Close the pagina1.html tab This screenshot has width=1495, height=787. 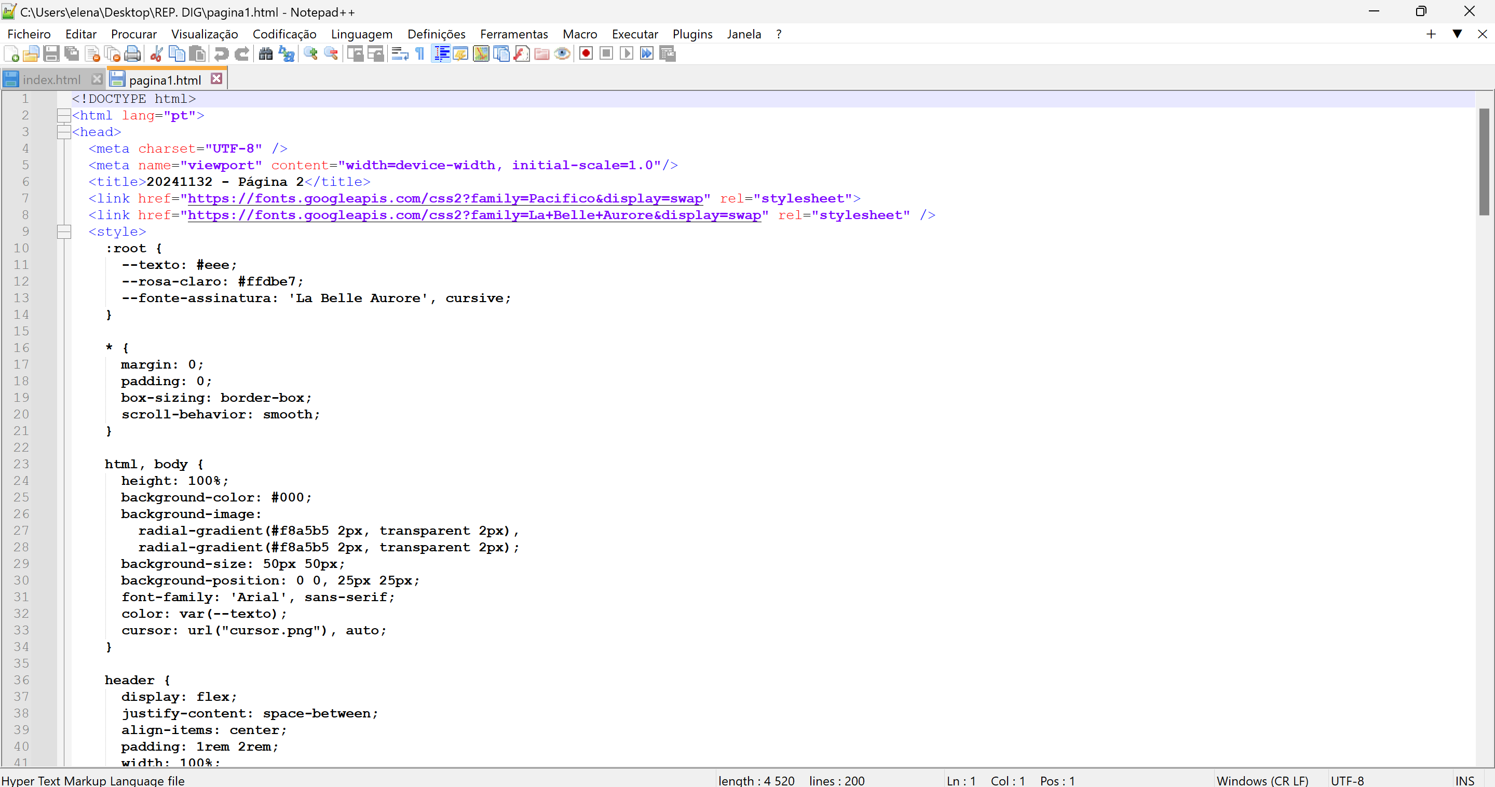coord(216,79)
